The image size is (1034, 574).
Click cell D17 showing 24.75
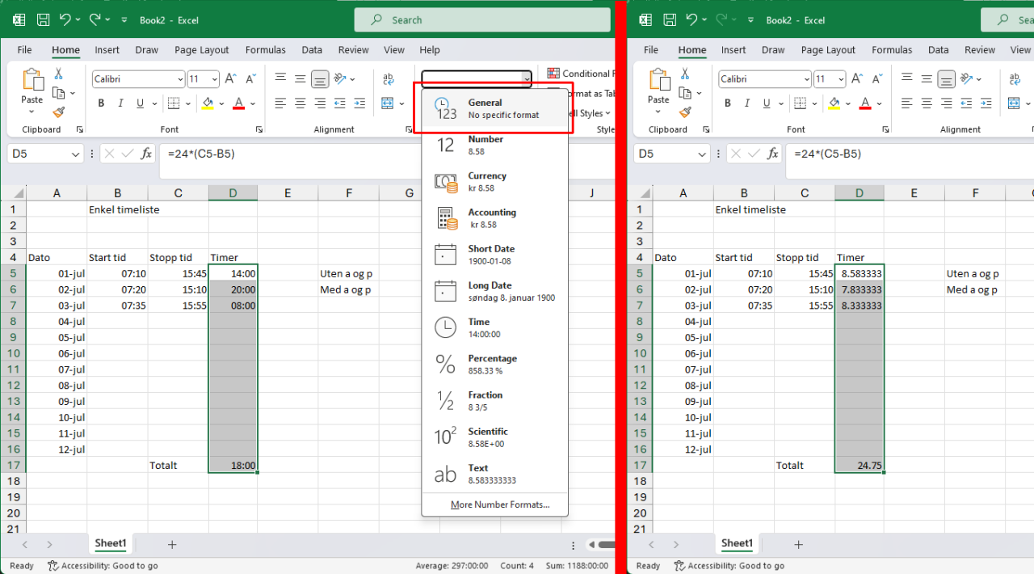(860, 466)
